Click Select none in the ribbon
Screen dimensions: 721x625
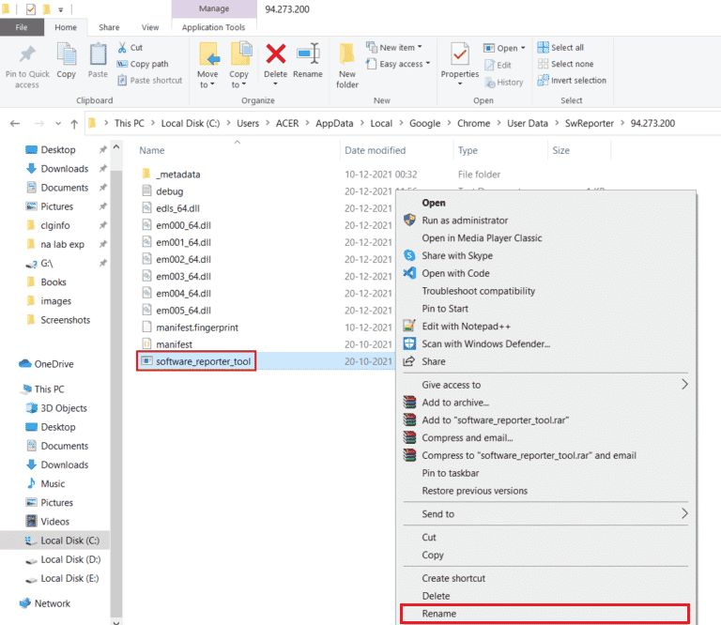pos(565,64)
